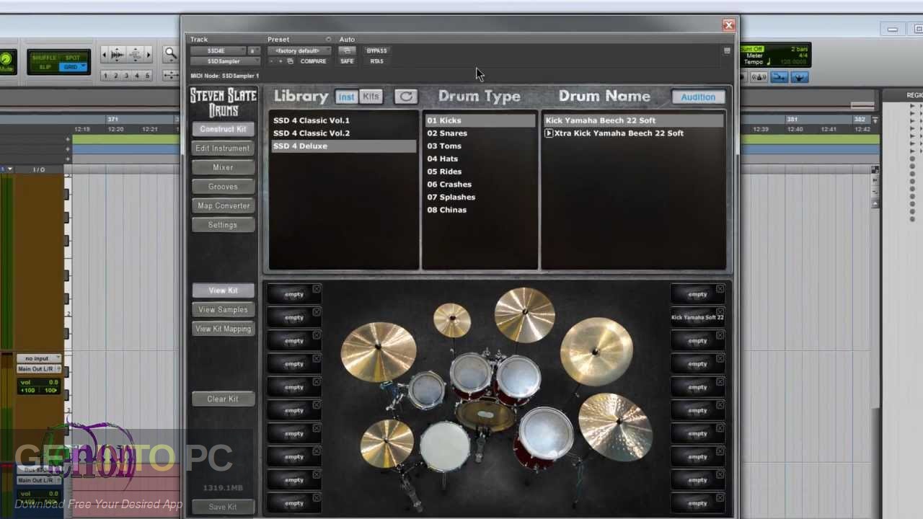
Task: Click the play arrow beside Xtra Kick Yamaha Beech
Action: pyautogui.click(x=549, y=133)
